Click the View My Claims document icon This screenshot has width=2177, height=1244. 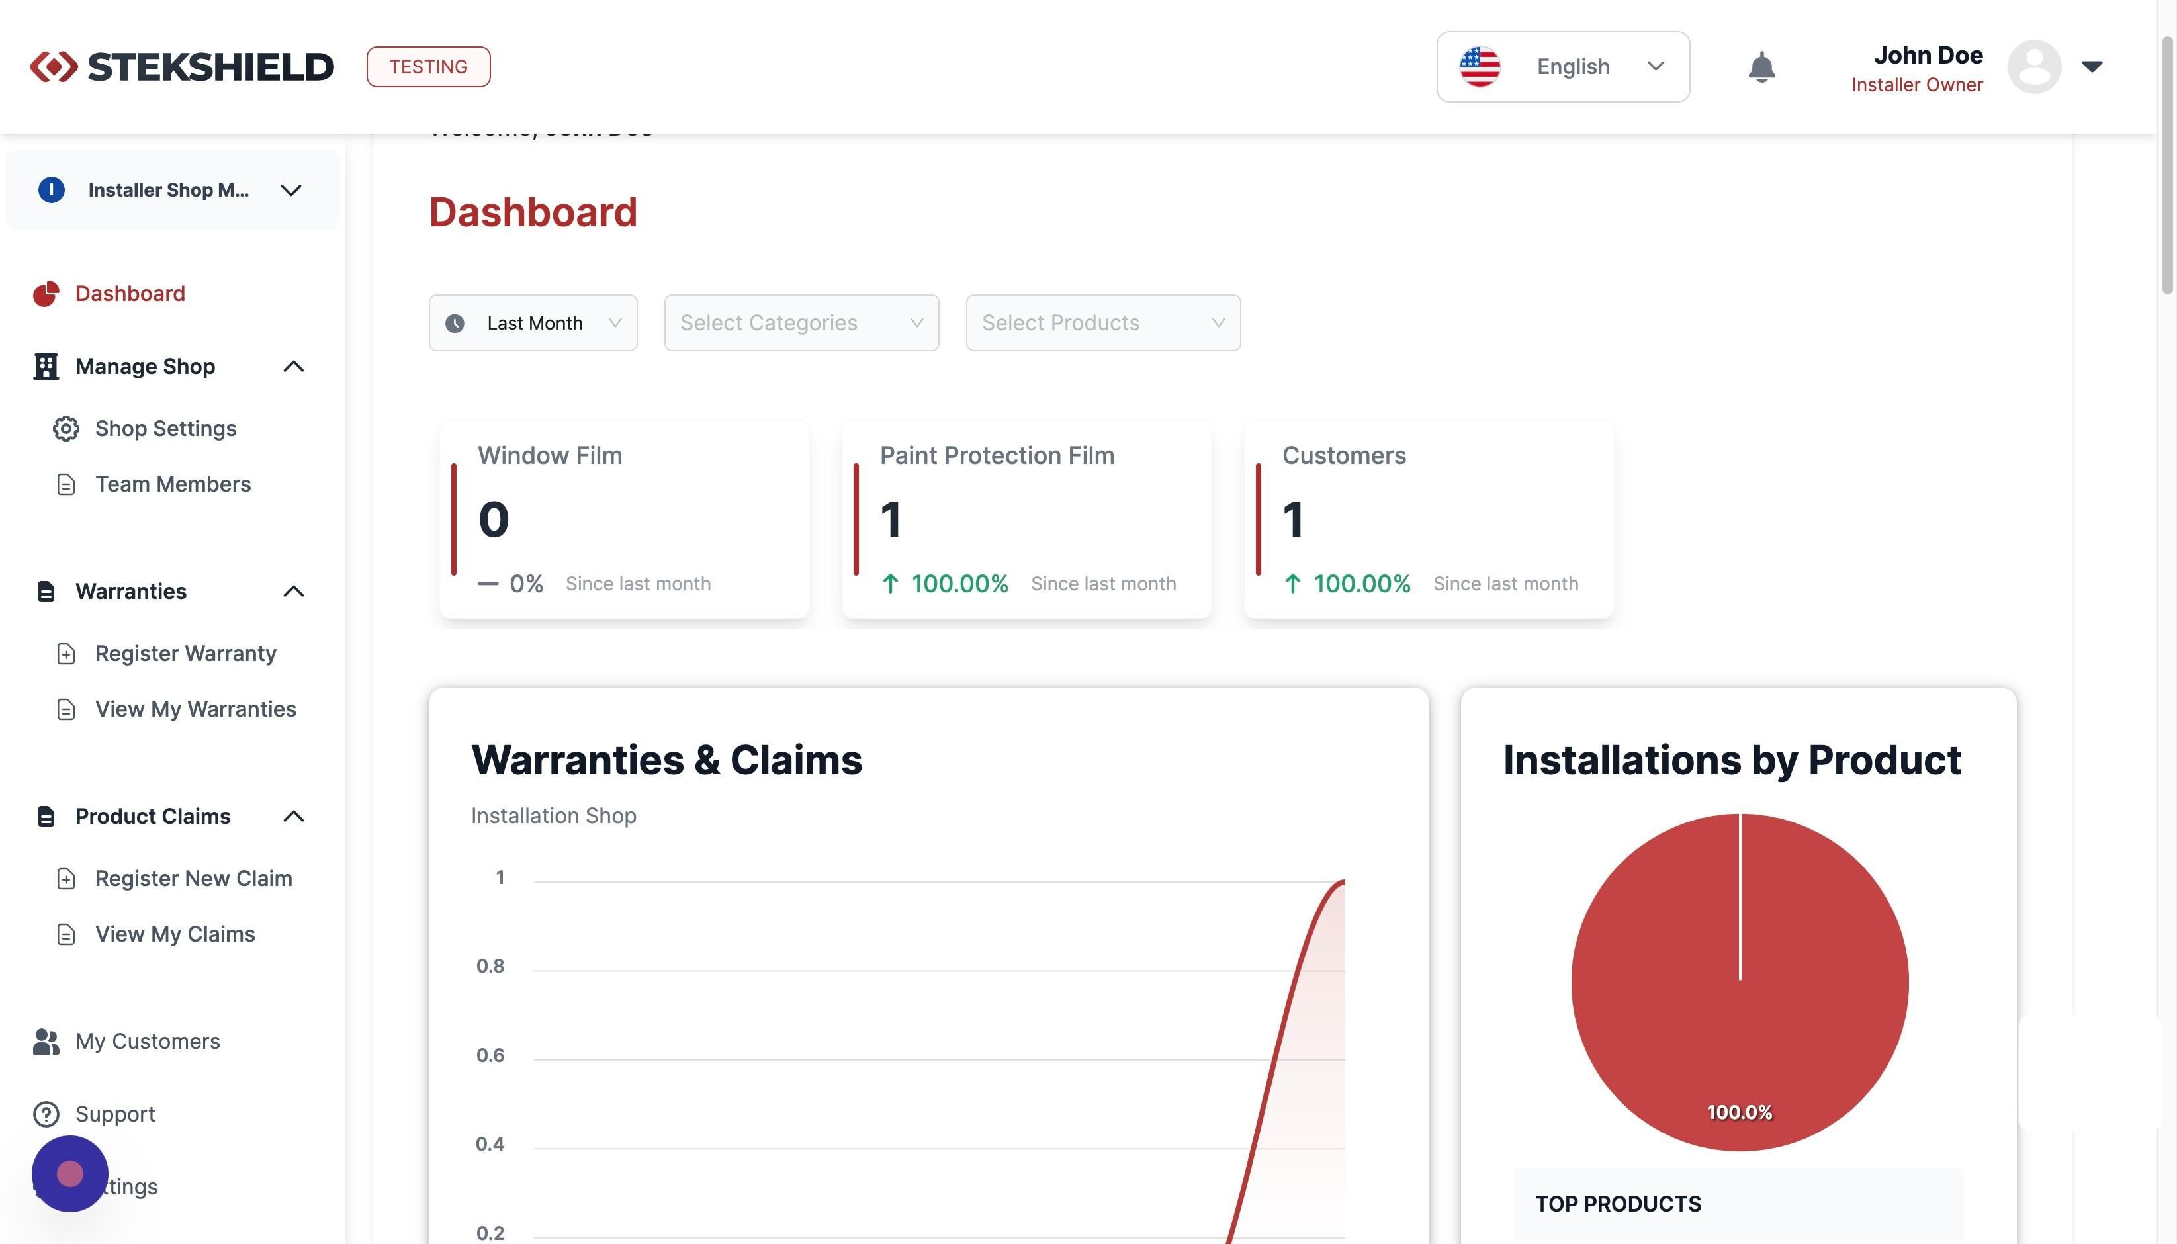click(66, 934)
